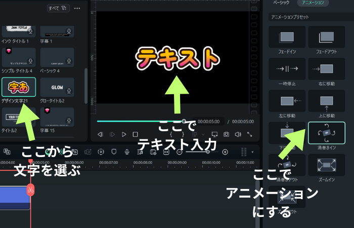
Task: Download the インク タイトル 1 preset
Action: pos(30,31)
